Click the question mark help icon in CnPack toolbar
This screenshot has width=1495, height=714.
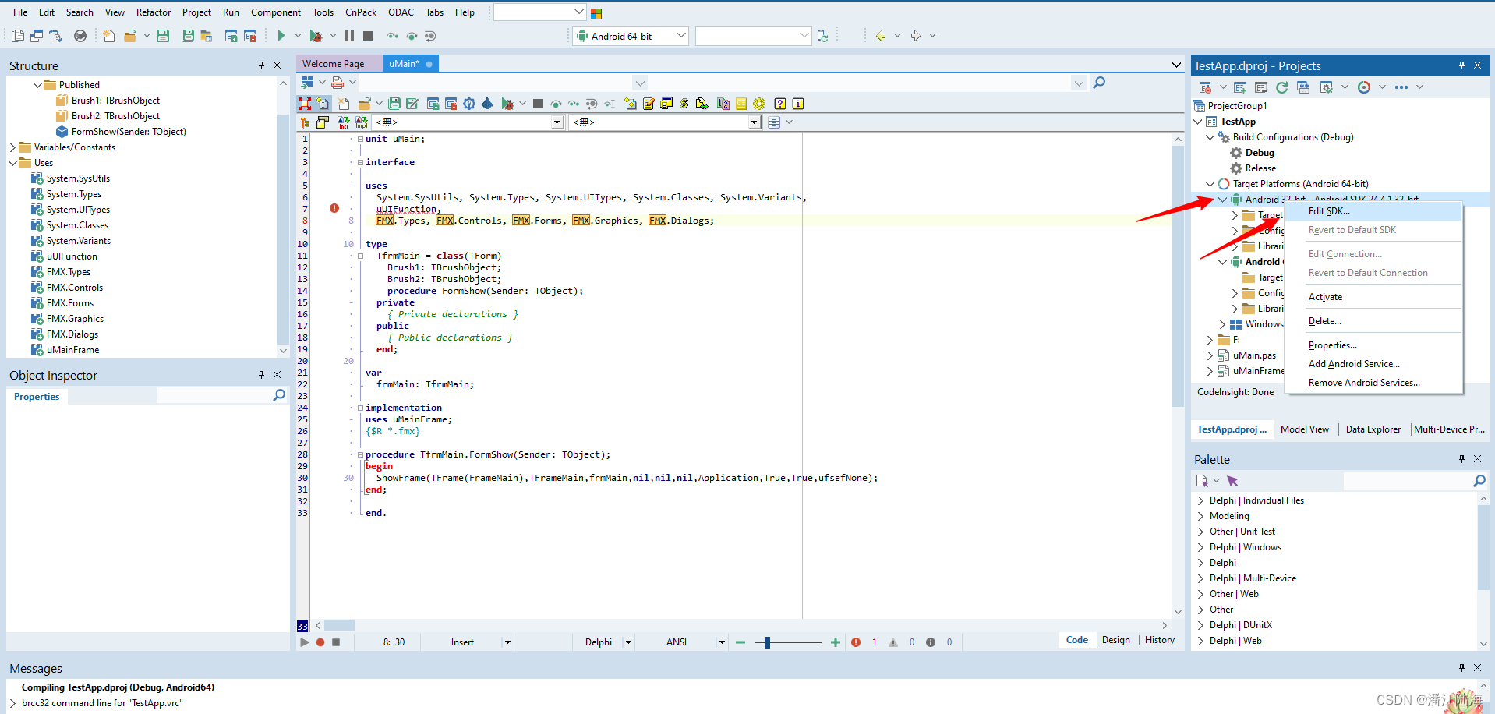click(779, 104)
